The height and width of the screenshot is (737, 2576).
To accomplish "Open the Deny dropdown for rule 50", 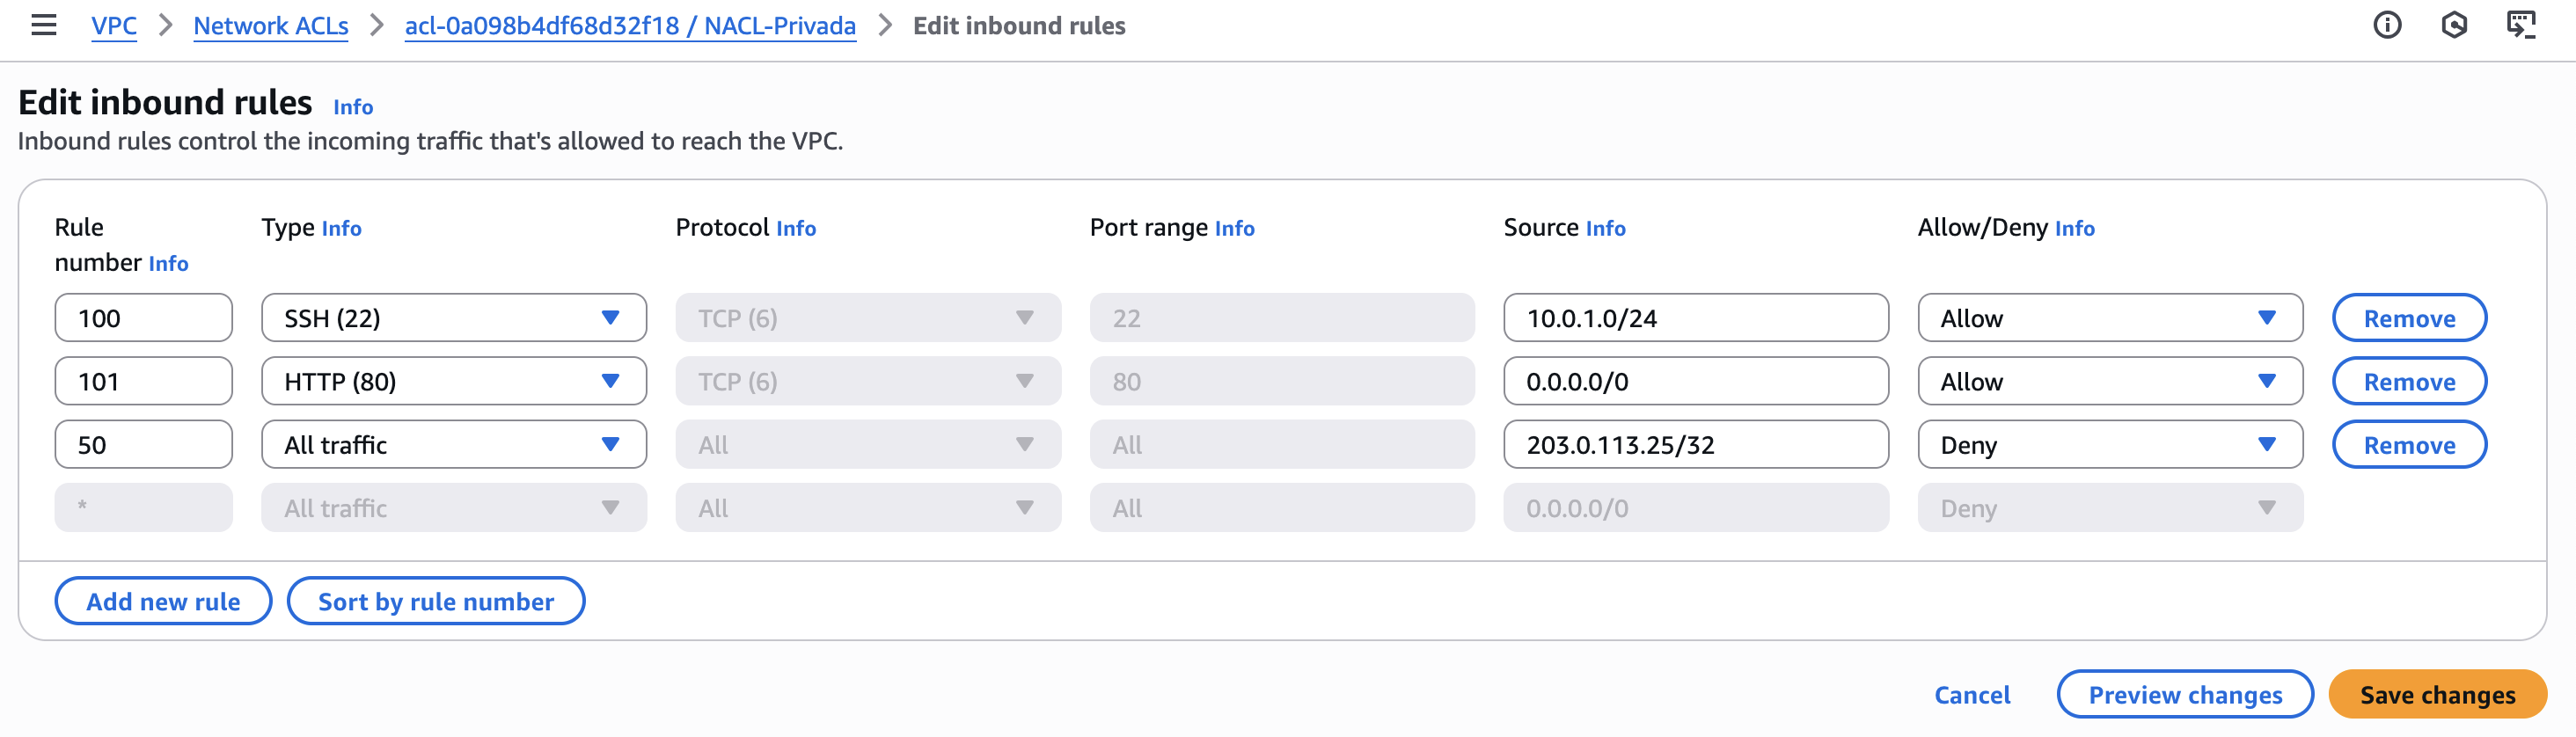I will [2109, 445].
